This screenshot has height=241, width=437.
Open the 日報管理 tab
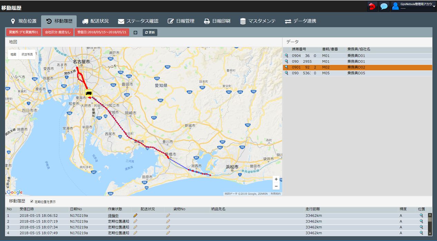[x=181, y=21]
